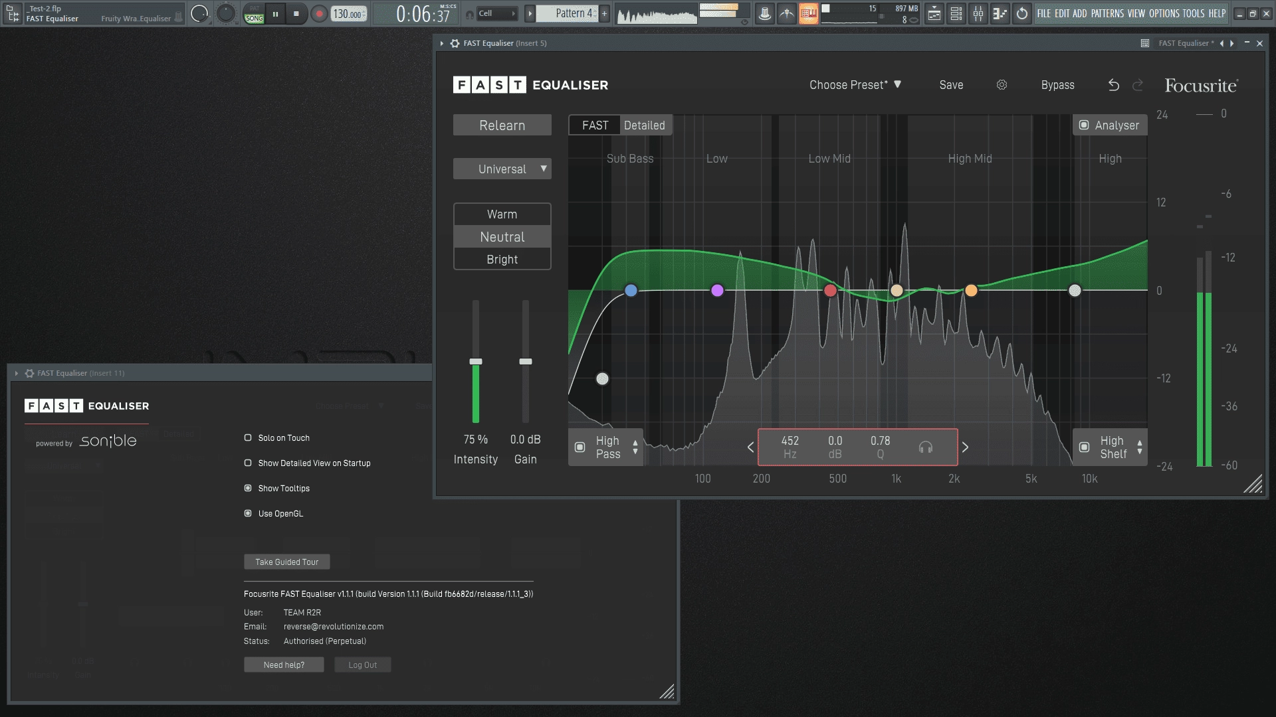Switch to the FAST view tab
This screenshot has width=1276, height=717.
(595, 125)
